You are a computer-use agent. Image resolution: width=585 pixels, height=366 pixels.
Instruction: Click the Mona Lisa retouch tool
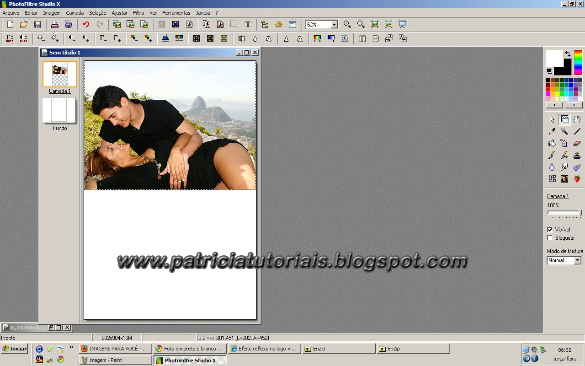point(564,179)
